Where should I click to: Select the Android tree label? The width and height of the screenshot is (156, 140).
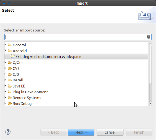[x=19, y=51]
